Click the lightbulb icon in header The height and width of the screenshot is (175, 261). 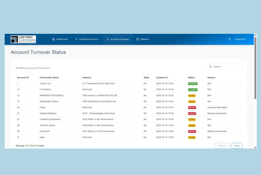click(x=229, y=39)
